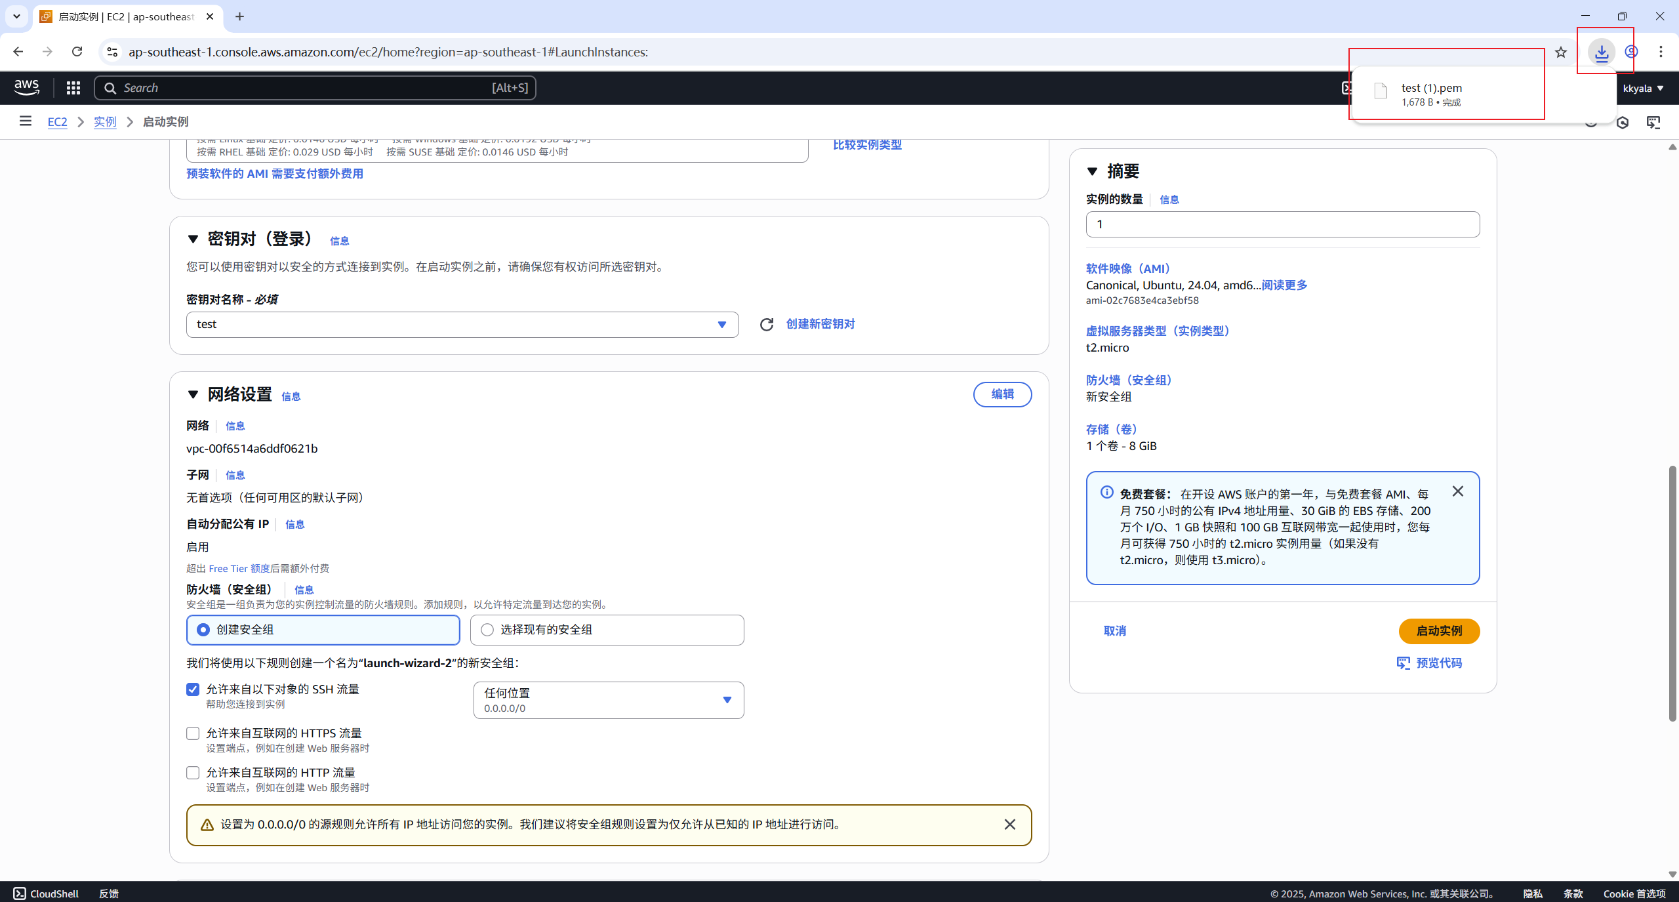Open the AWS services grid menu
The width and height of the screenshot is (1679, 902).
tap(73, 88)
